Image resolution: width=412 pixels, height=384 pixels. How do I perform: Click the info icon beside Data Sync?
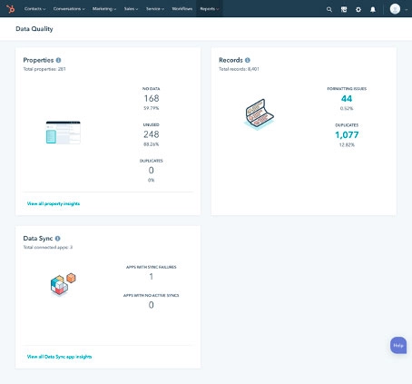(x=57, y=239)
